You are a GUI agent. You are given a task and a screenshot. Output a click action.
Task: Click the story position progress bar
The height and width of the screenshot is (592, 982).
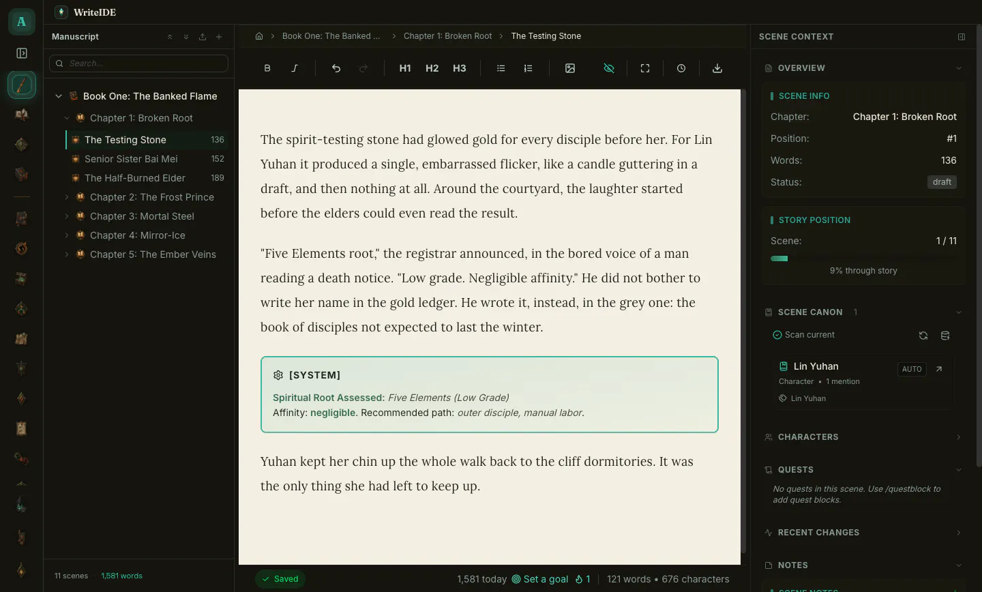863,258
